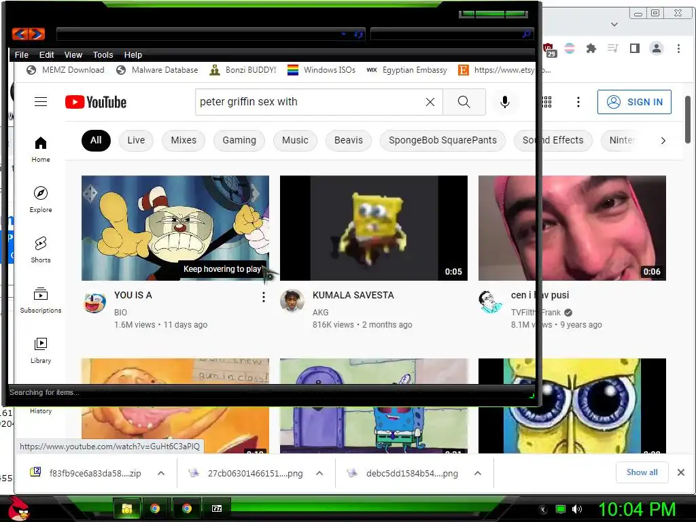Screen dimensions: 696x522
Task: Click the Chrome vertical scrollbar thumb
Action: click(x=688, y=120)
